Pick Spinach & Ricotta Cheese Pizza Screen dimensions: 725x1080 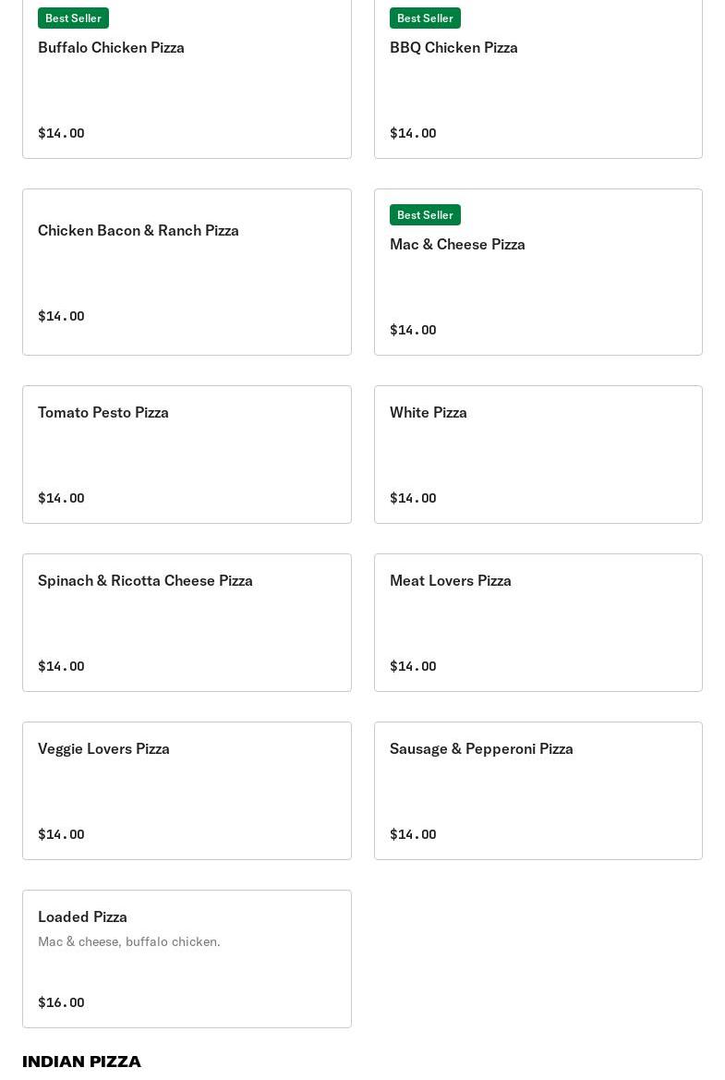145,581
